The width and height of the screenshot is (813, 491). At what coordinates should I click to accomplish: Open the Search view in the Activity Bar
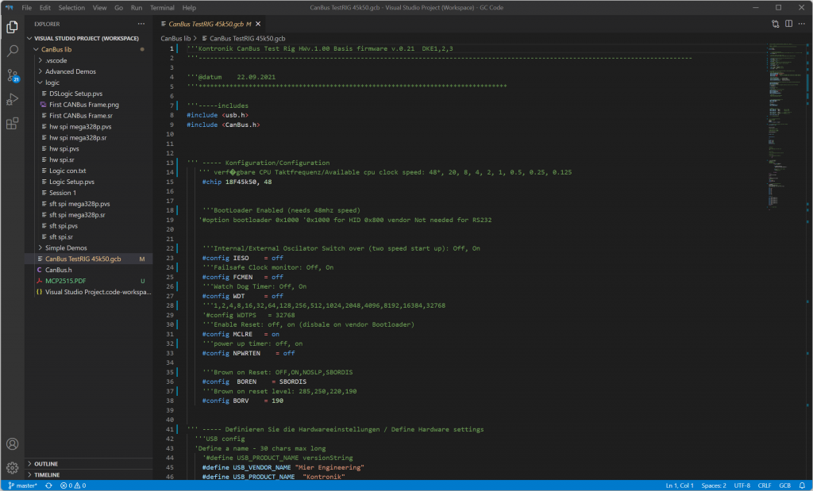(11, 50)
